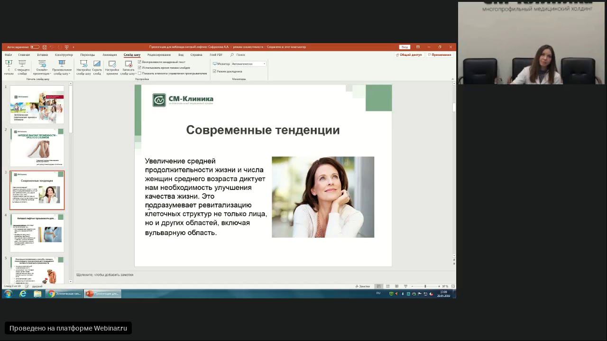607x341 pixels.
Task: Toggle Воспроизвести закадровый текст checkbox
Action: coord(140,62)
